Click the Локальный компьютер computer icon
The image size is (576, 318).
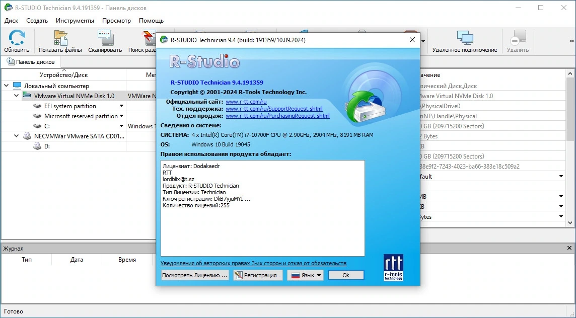(17, 86)
